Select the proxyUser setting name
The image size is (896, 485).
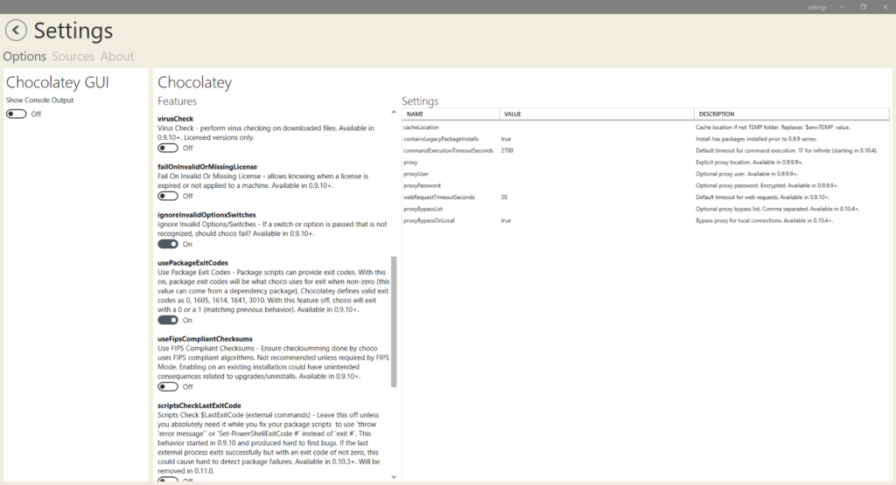point(416,174)
